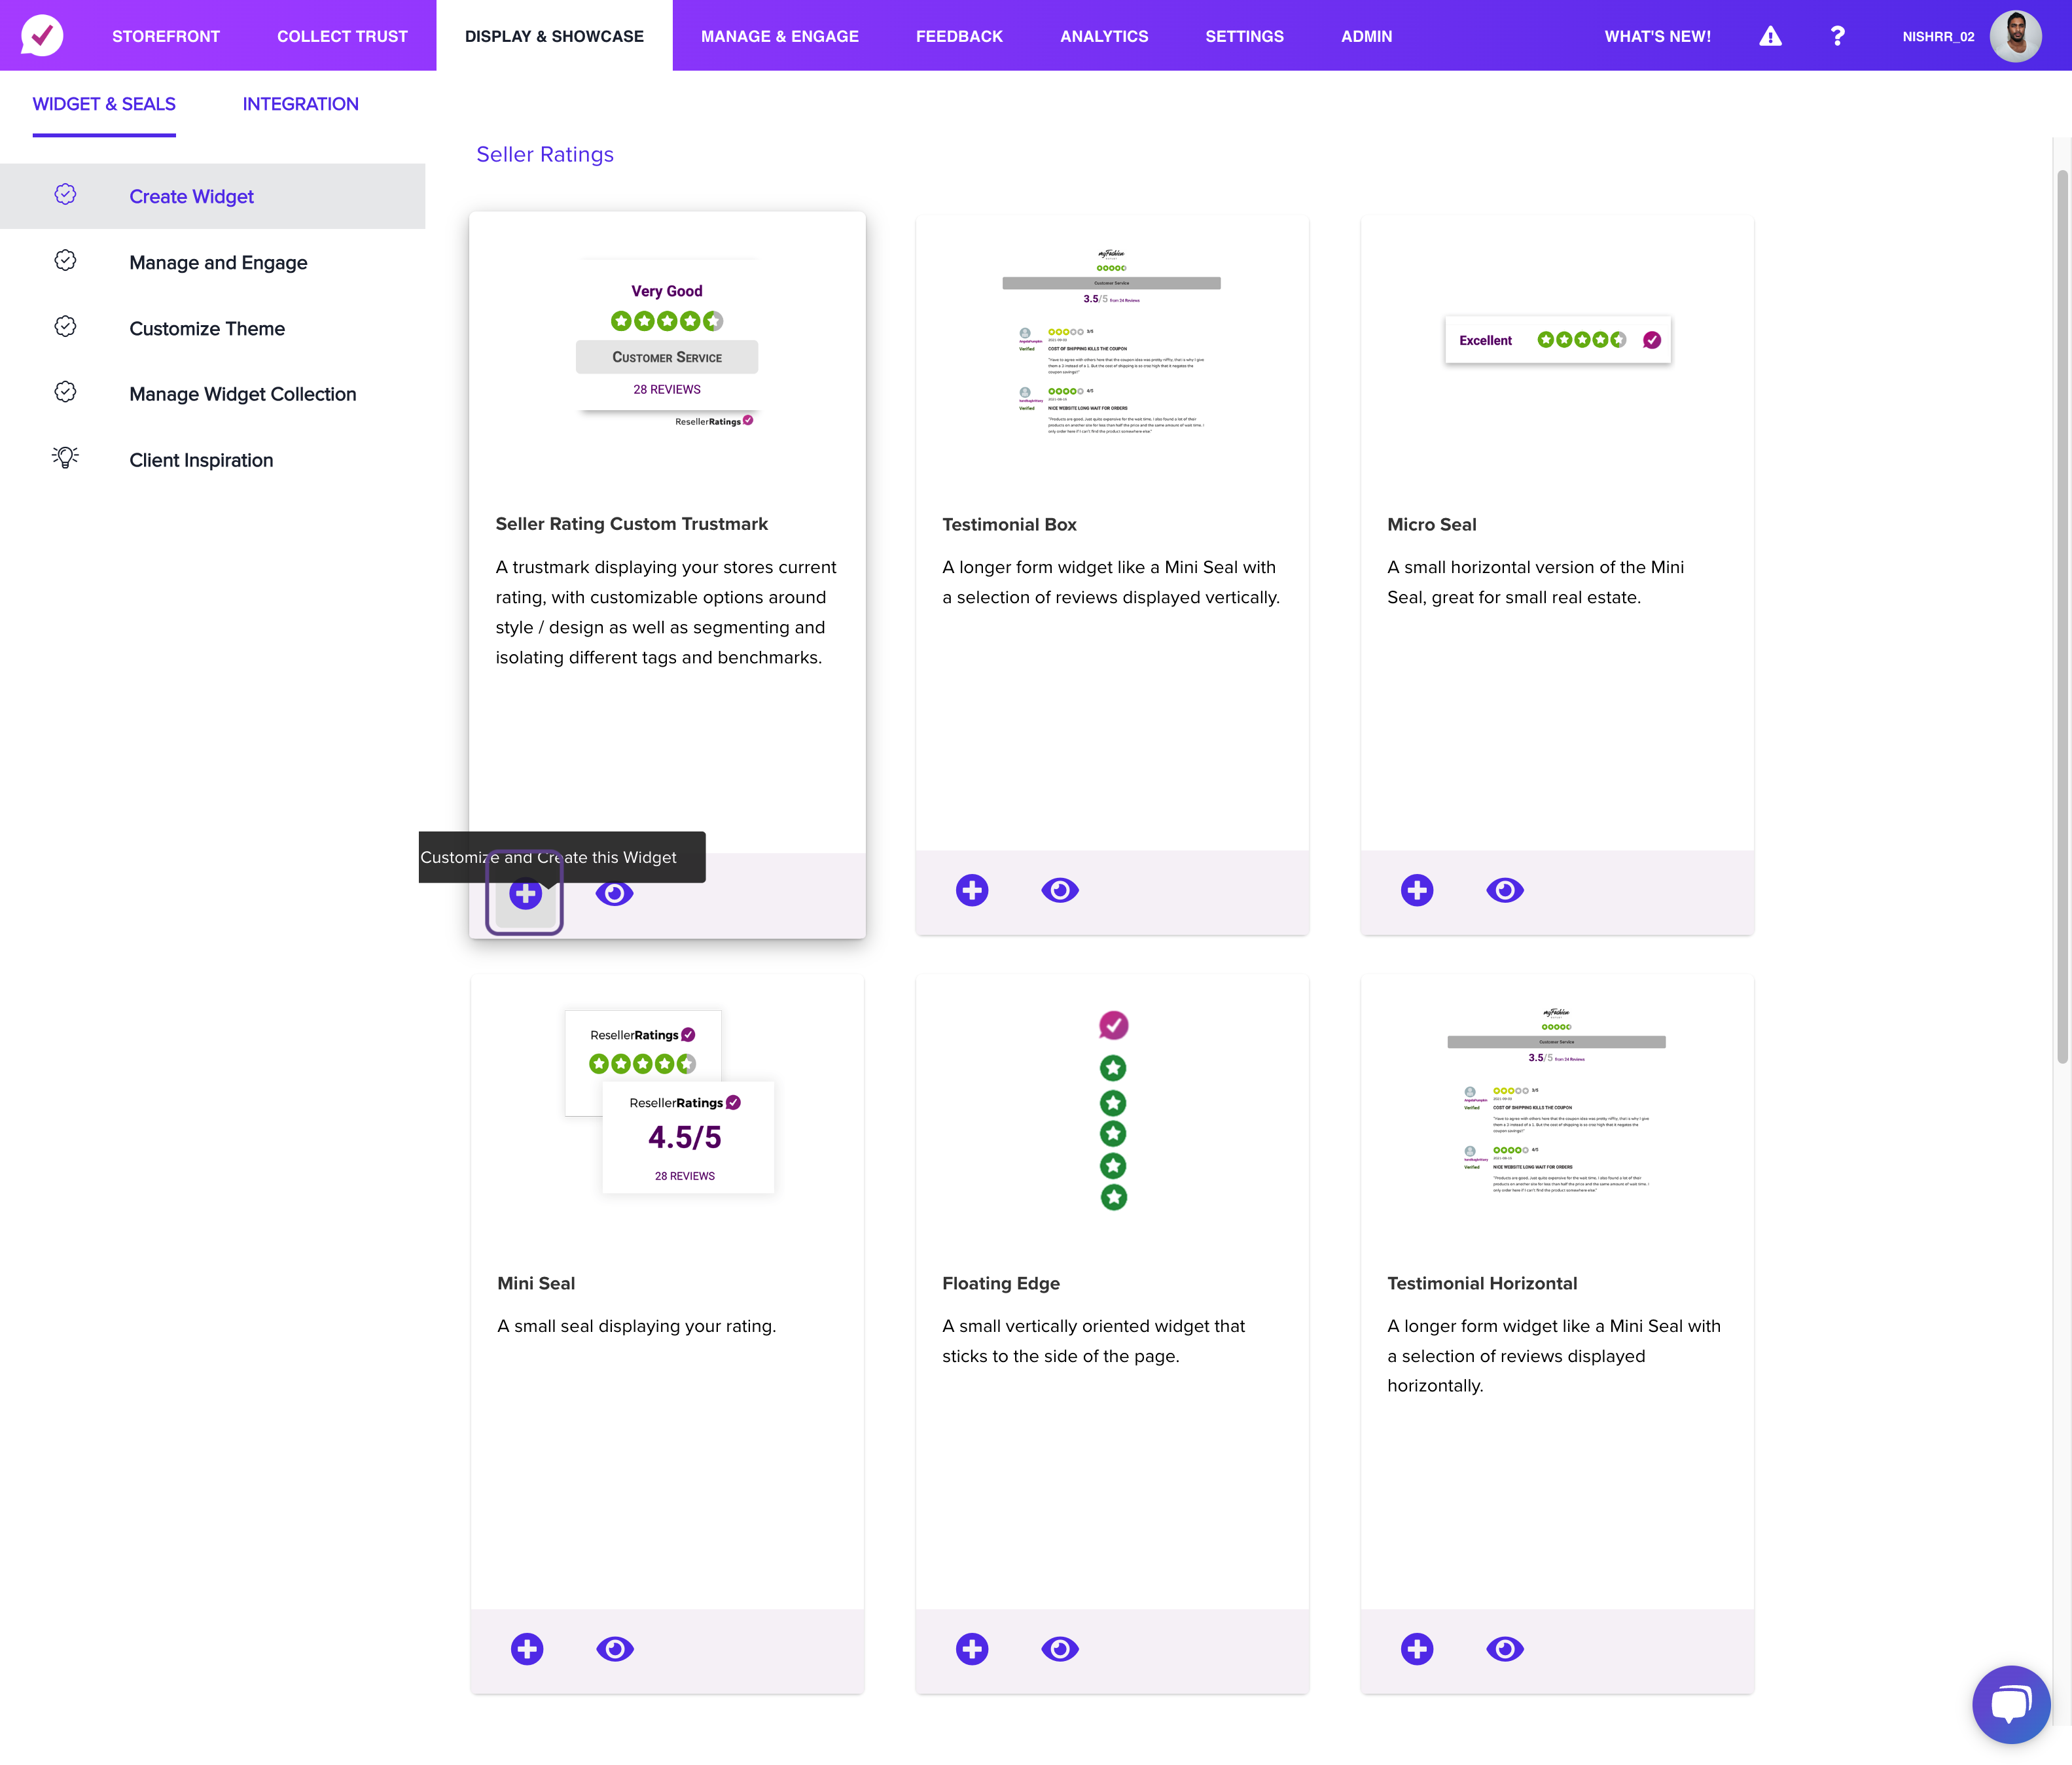This screenshot has height=1765, width=2072.
Task: Preview the Testimonial Box via eye icon
Action: [x=1060, y=890]
